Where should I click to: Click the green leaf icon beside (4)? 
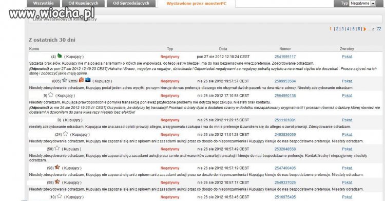[60, 56]
